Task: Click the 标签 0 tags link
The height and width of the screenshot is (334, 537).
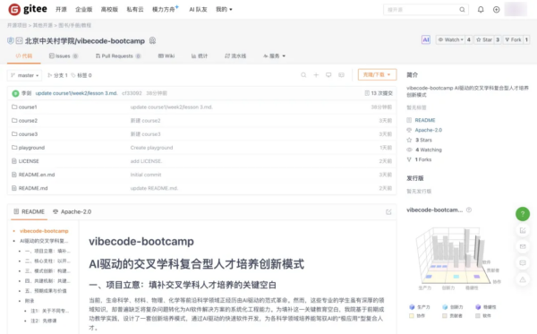Action: (81, 75)
